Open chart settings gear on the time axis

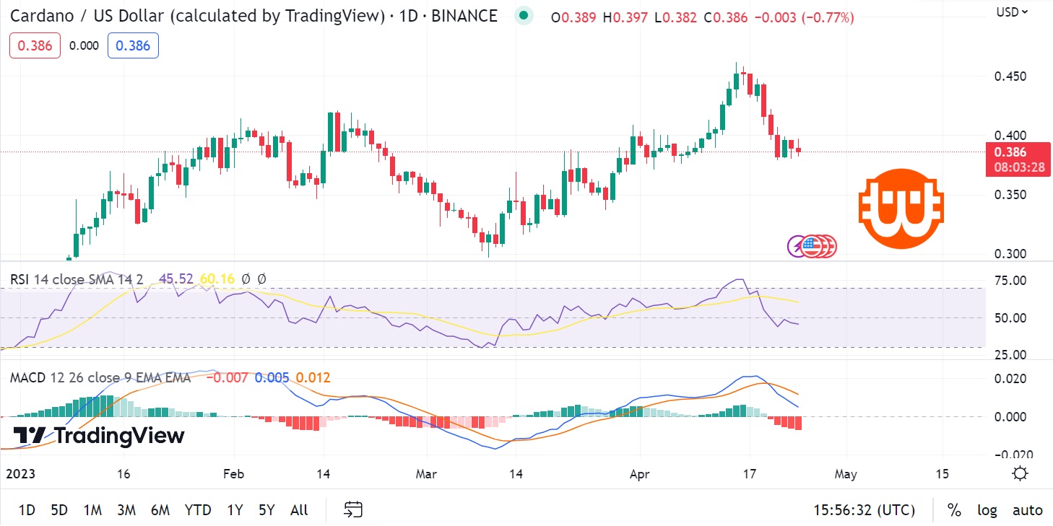pyautogui.click(x=1020, y=474)
